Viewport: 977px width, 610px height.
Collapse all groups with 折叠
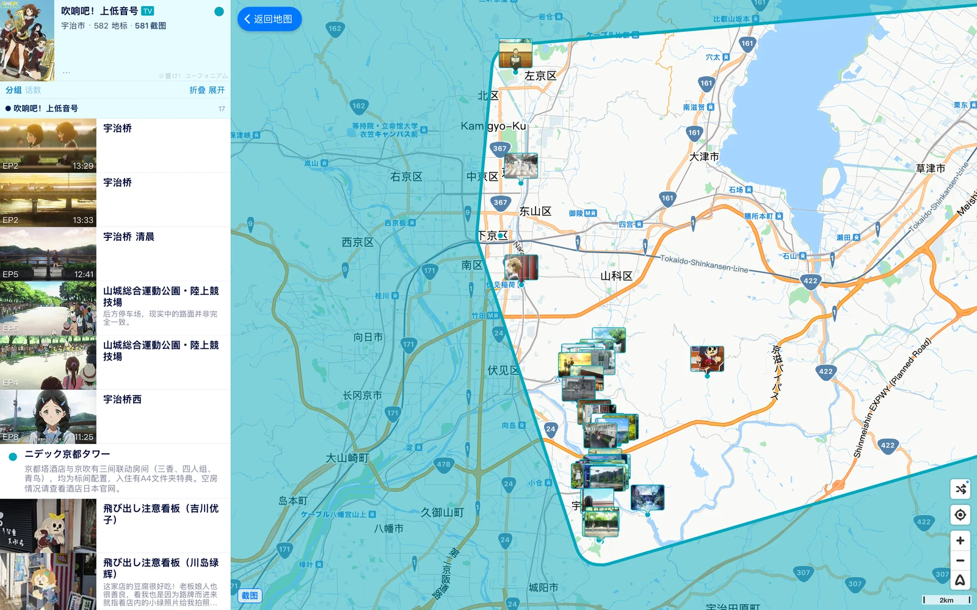[x=197, y=90]
